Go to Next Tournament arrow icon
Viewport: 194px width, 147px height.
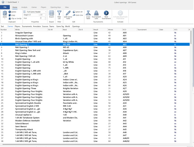[106, 13]
